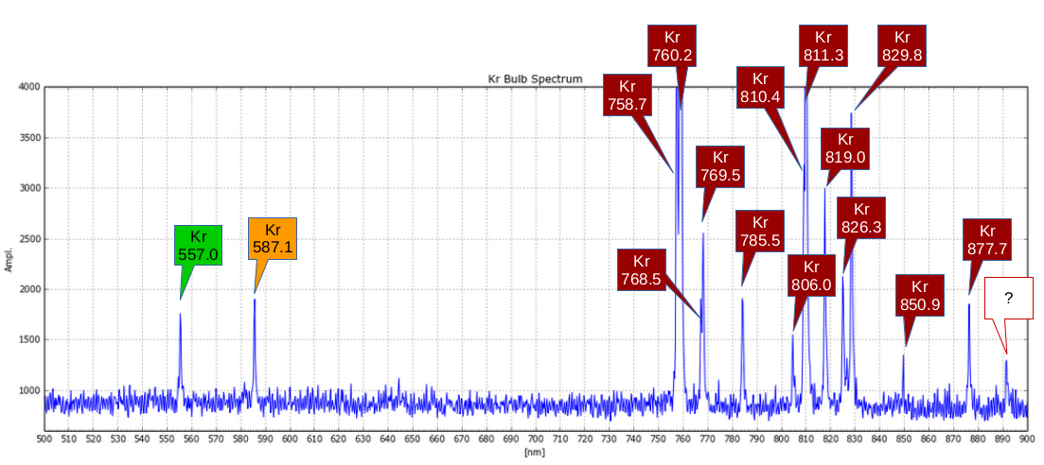Click the Kr 826.3 annotation
Image resolution: width=1044 pixels, height=465 pixels.
860,217
